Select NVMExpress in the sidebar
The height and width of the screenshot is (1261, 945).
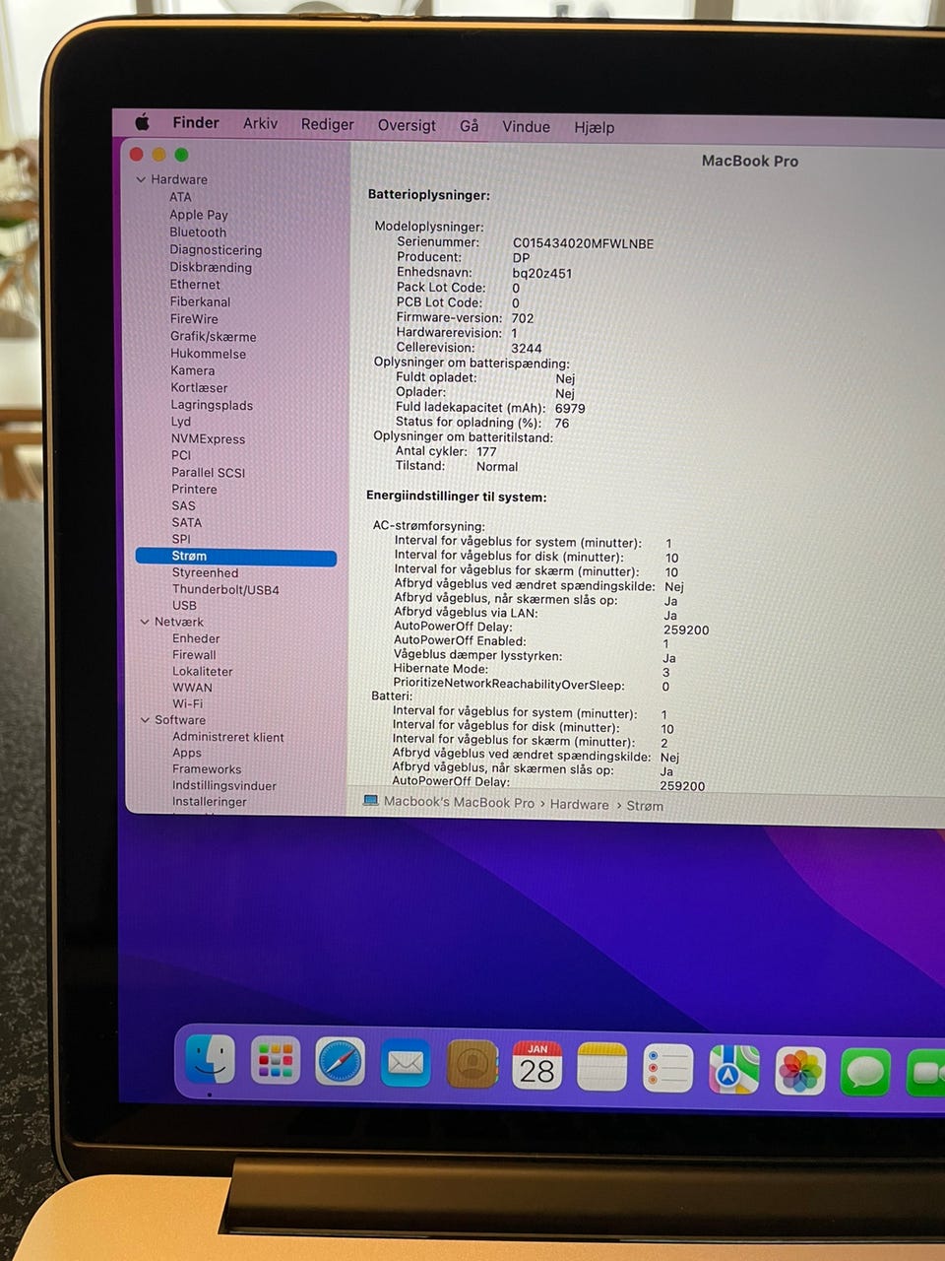pyautogui.click(x=208, y=438)
